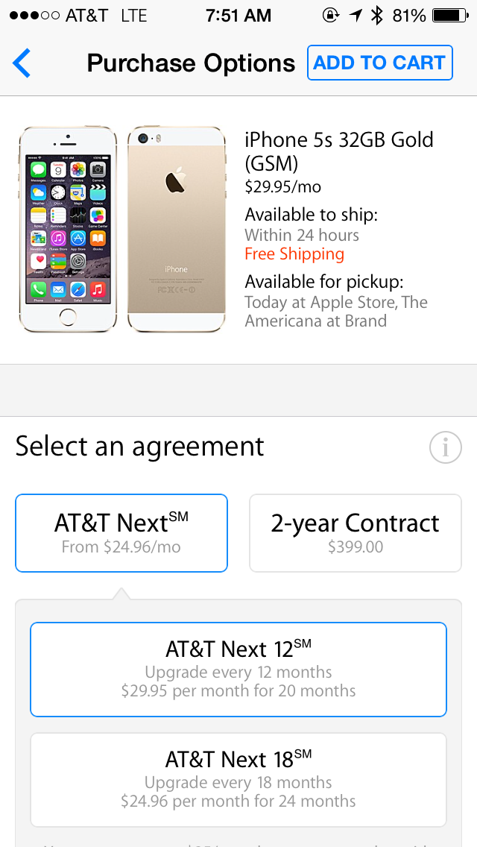This screenshot has height=847, width=477.
Task: Tap the gold iPhone back image
Action: (176, 229)
